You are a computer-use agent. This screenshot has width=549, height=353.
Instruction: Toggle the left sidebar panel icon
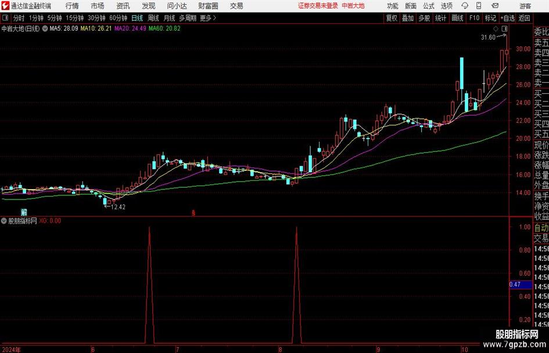(5, 18)
